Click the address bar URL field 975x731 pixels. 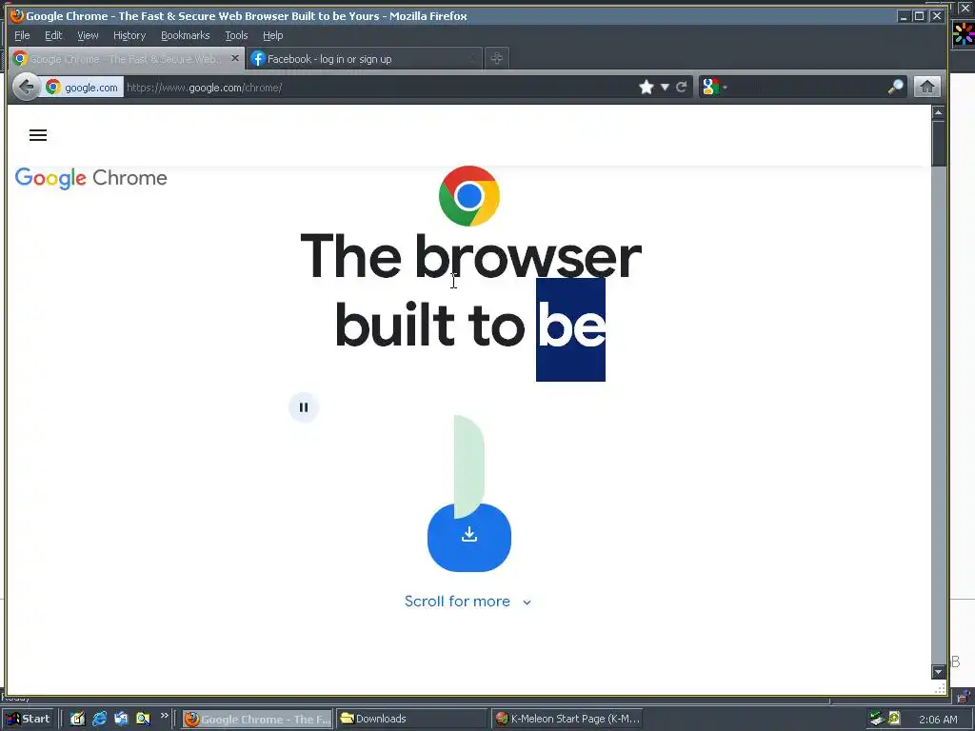tap(379, 88)
